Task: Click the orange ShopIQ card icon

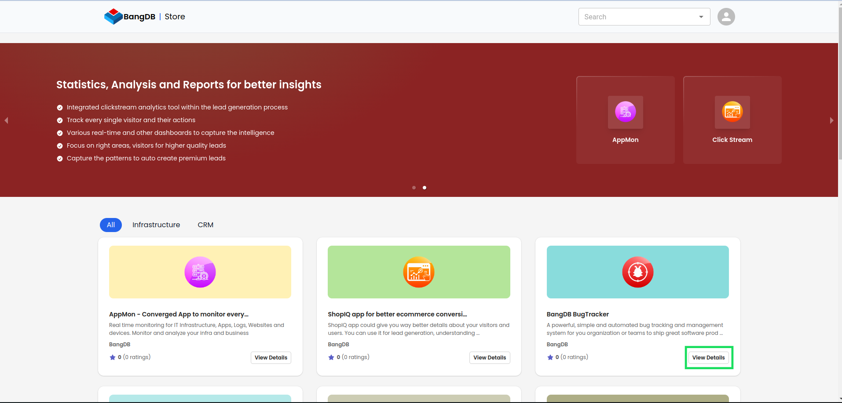Action: click(x=419, y=272)
